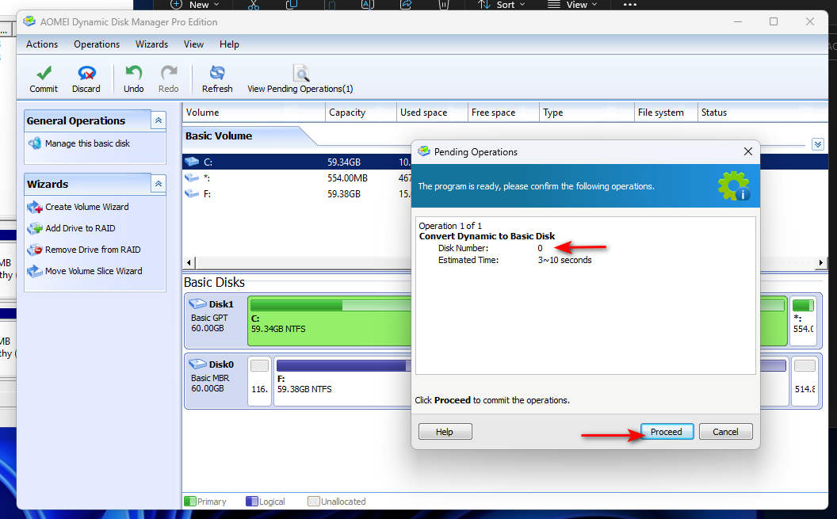Click the C: partition usage bar on Disk1

pyautogui.click(x=331, y=305)
